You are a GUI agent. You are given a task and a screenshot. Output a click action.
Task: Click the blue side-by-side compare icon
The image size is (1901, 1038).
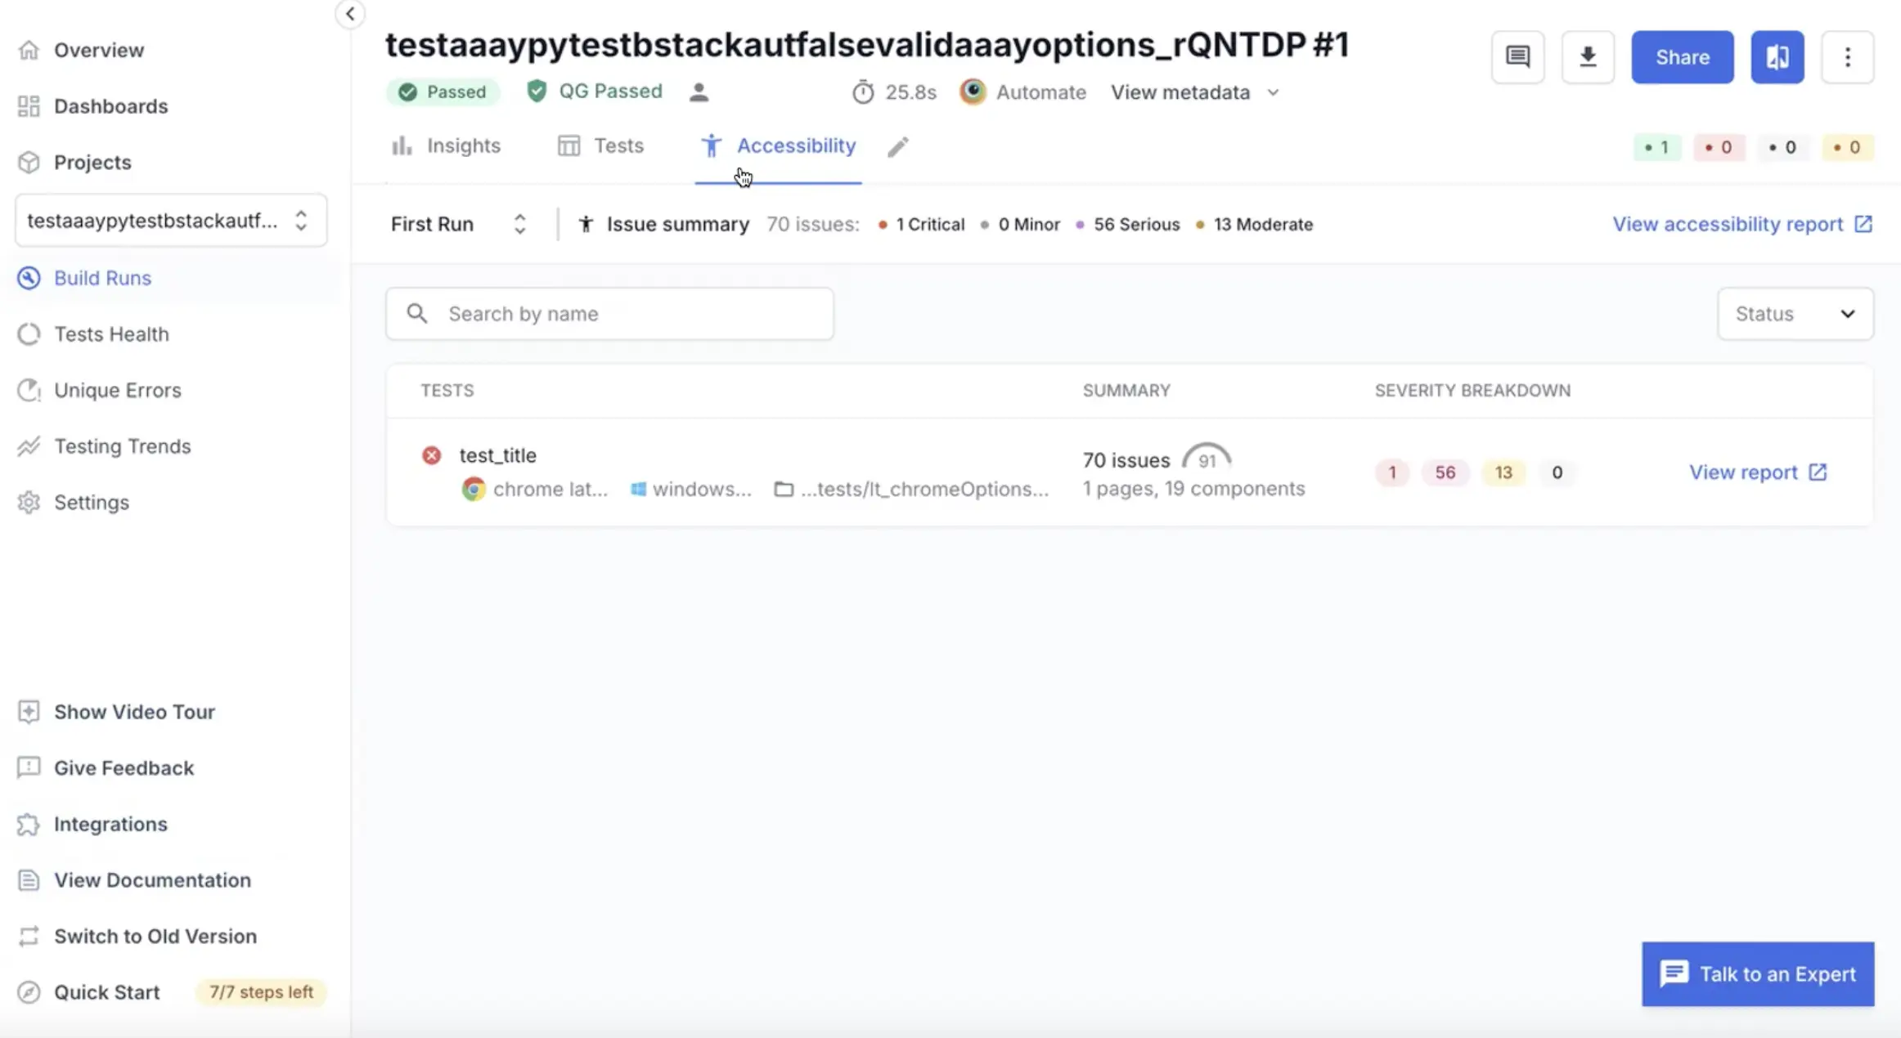1777,57
